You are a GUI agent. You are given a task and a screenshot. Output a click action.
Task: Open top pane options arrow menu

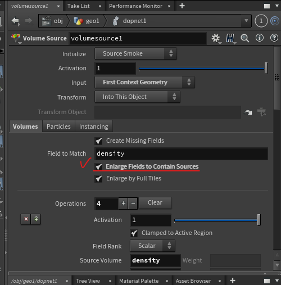click(277, 6)
